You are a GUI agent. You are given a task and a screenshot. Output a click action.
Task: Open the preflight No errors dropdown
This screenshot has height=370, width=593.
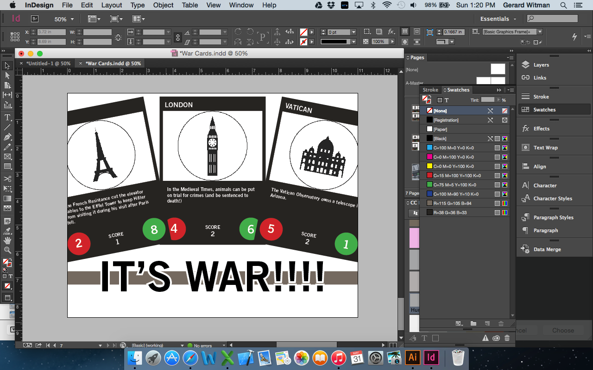pyautogui.click(x=225, y=345)
